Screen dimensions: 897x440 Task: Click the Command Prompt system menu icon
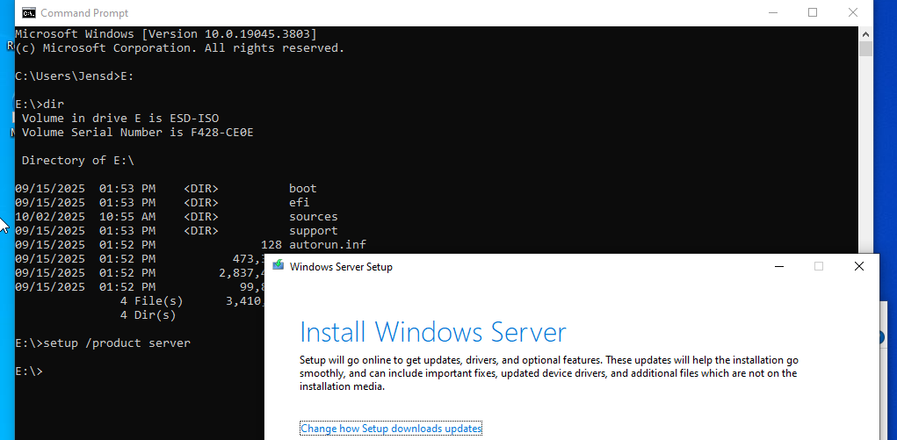pyautogui.click(x=28, y=13)
